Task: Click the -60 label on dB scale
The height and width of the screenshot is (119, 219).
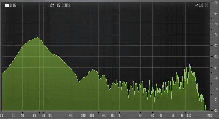Action: 216,78
